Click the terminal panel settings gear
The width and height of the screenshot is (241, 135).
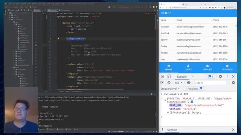coord(151,94)
